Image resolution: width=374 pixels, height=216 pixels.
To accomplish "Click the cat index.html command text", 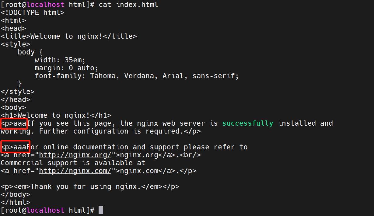I will click(128, 5).
